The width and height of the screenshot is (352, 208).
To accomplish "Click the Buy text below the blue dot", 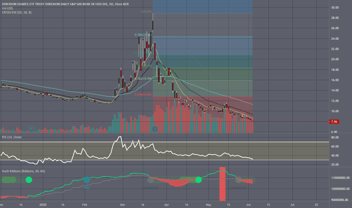I will point(86,188).
